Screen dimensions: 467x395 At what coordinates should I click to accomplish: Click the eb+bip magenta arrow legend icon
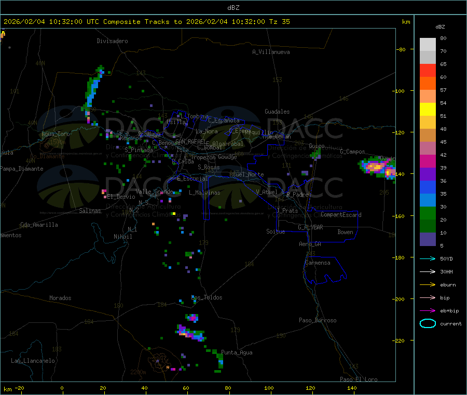tap(428, 311)
